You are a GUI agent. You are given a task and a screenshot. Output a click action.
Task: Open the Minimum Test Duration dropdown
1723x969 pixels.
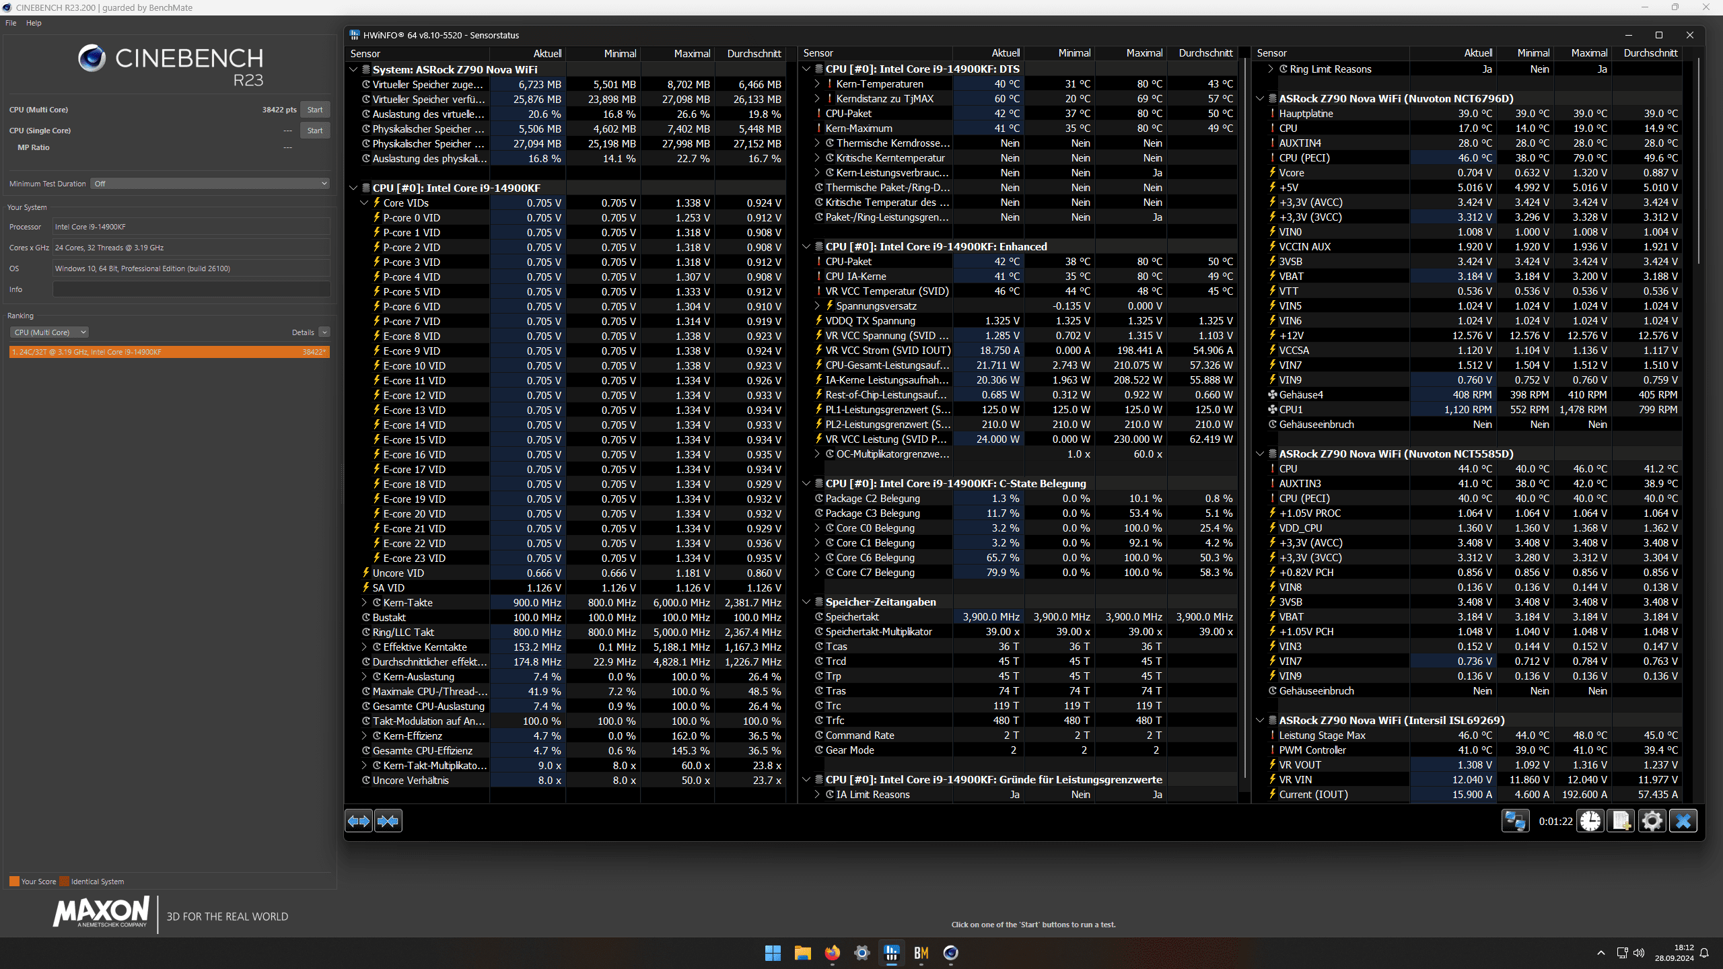(x=211, y=184)
